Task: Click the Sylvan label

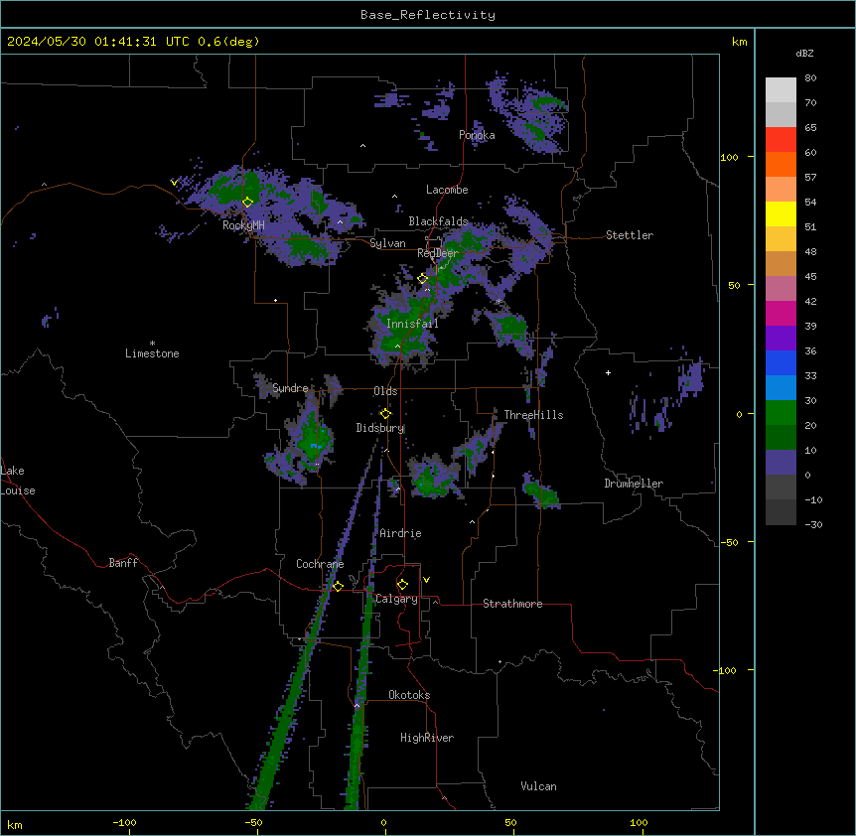Action: 387,243
